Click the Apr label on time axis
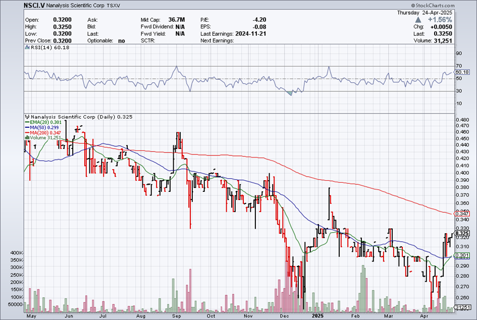Screen dimensions: 477x320 (425, 316)
